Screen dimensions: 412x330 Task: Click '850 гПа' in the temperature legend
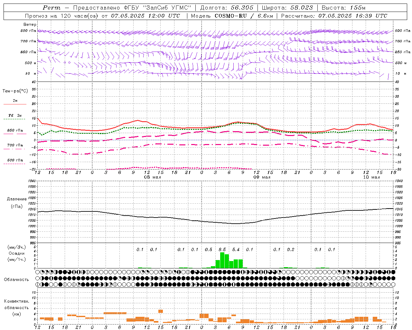[x=15, y=131]
